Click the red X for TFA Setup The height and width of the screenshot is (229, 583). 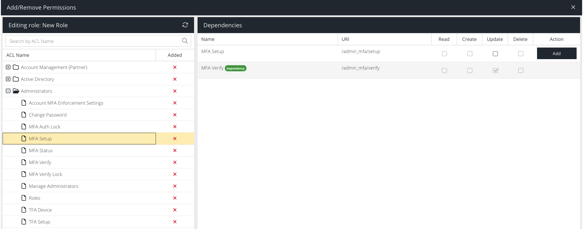click(x=175, y=222)
